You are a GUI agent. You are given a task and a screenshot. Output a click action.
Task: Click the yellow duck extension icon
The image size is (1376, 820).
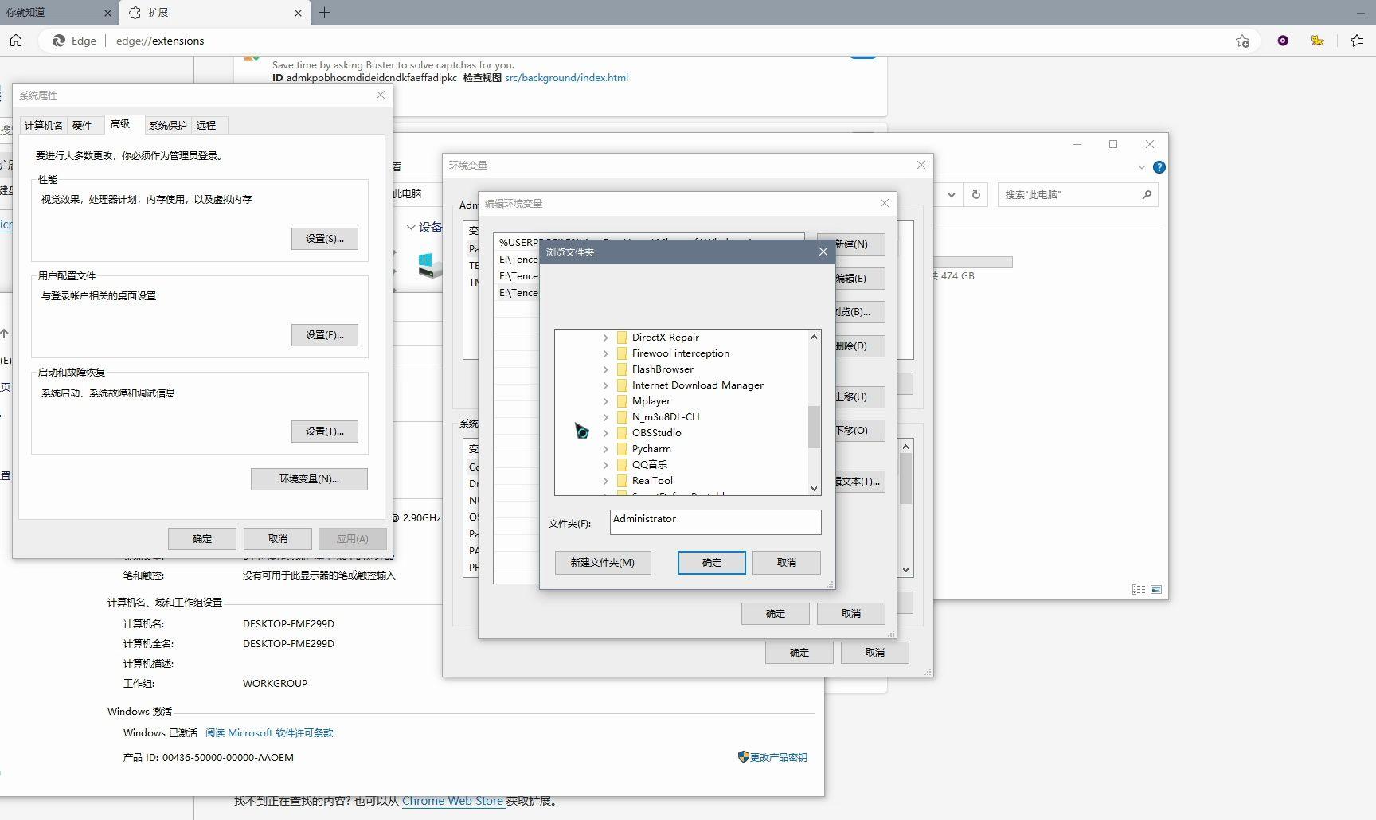[x=1318, y=41]
